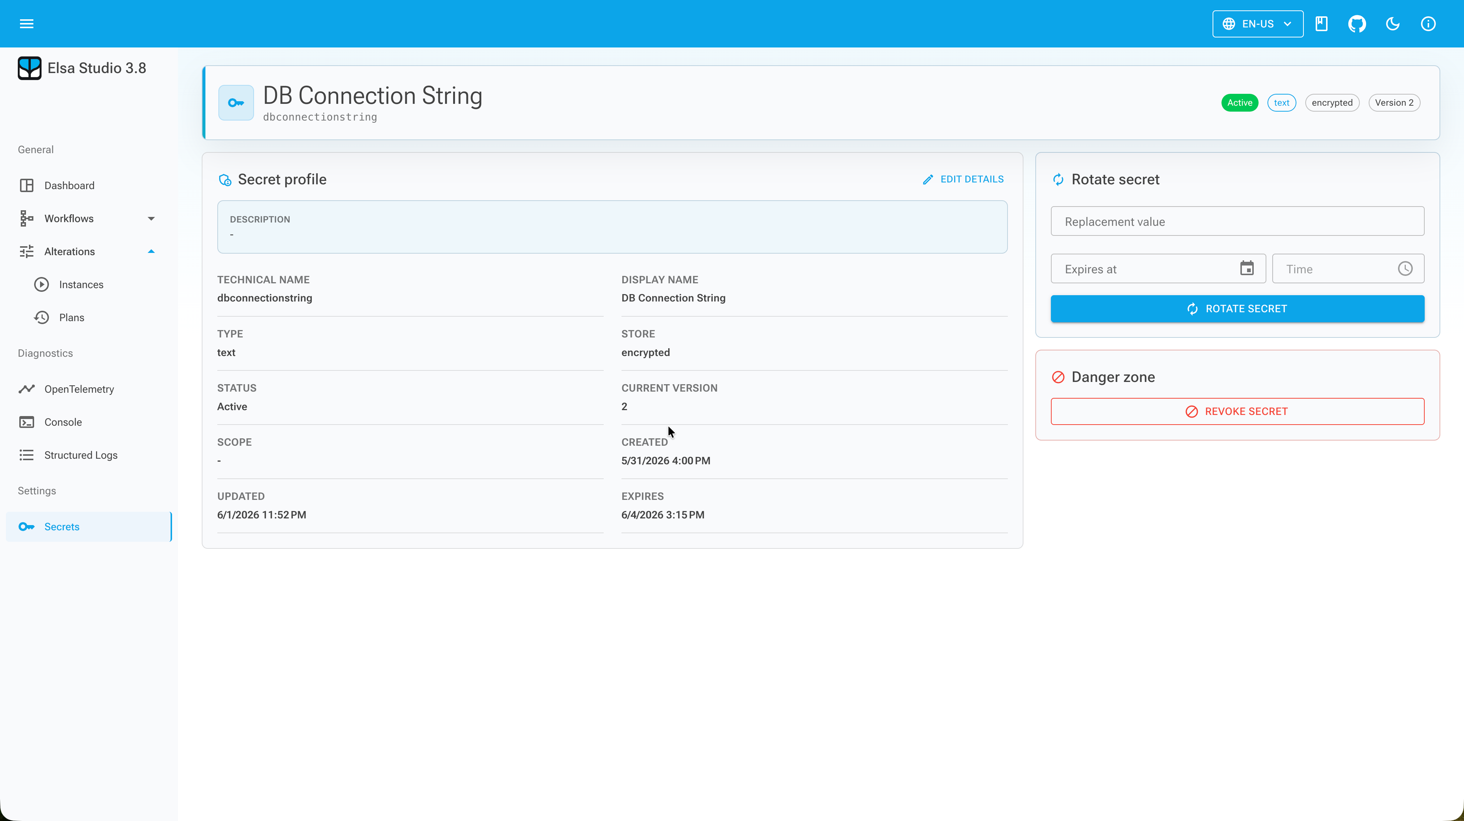Click the Rotate secret header icon
1464x821 pixels.
pos(1058,179)
